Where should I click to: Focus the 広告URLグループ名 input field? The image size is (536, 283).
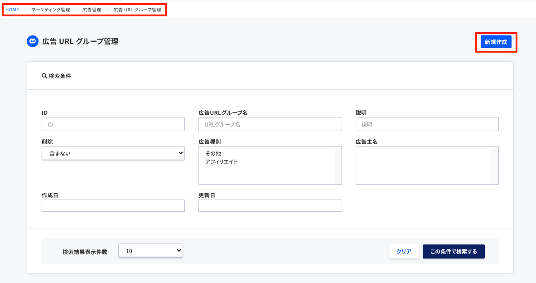[x=270, y=124]
